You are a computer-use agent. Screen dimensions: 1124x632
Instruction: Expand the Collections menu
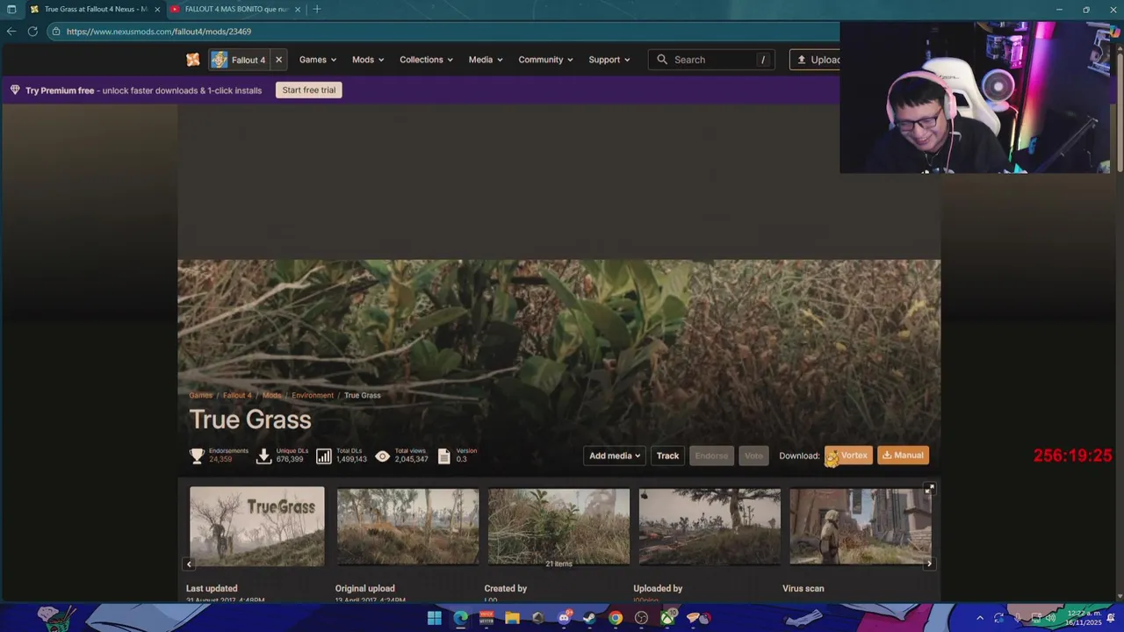click(x=426, y=60)
